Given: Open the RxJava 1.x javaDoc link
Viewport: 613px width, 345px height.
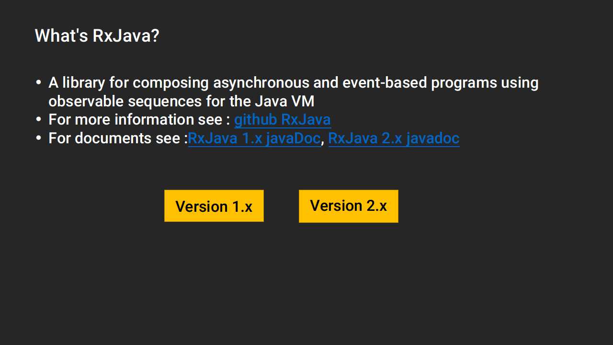Looking at the screenshot, I should (x=254, y=138).
